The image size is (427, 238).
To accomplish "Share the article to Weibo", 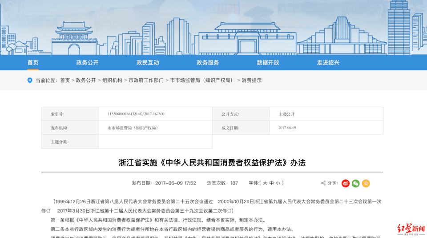I will click(346, 183).
